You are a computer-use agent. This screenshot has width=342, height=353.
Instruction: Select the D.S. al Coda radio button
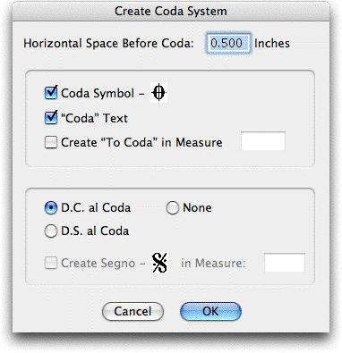coord(51,231)
